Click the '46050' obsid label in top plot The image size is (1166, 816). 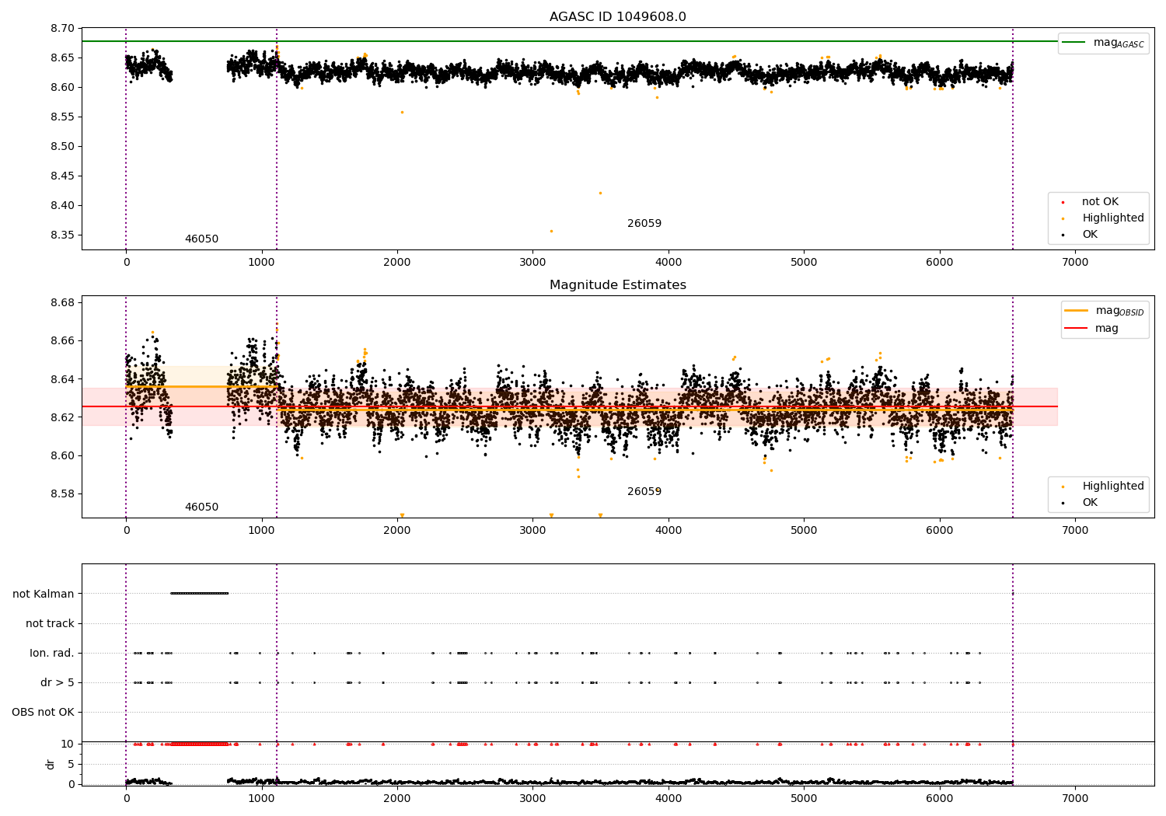[x=201, y=239]
